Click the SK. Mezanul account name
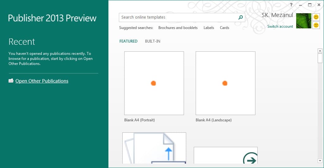Viewport: 324px width, 168px height. [277, 15]
